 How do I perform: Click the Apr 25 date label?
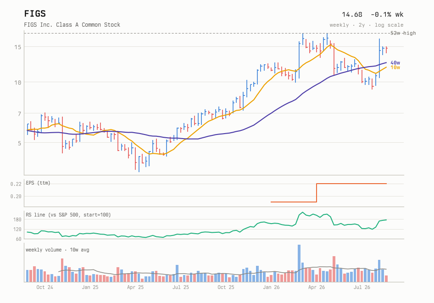point(135,287)
